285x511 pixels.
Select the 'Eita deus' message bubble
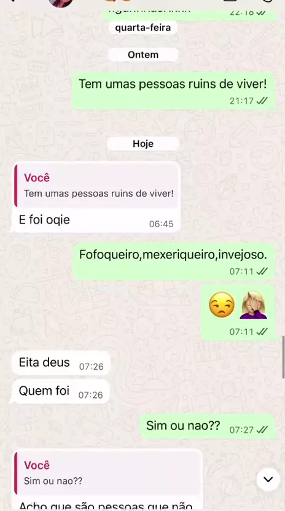(x=61, y=363)
